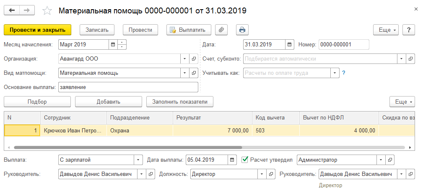423x188 pixels.
Task: Expand the Выплата dropdown list
Action: (138, 160)
